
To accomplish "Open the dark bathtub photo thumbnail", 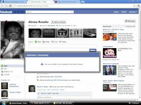I will (x=90, y=33).
